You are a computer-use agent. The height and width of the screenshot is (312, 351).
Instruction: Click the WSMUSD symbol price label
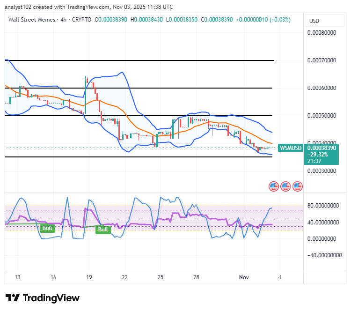291,148
